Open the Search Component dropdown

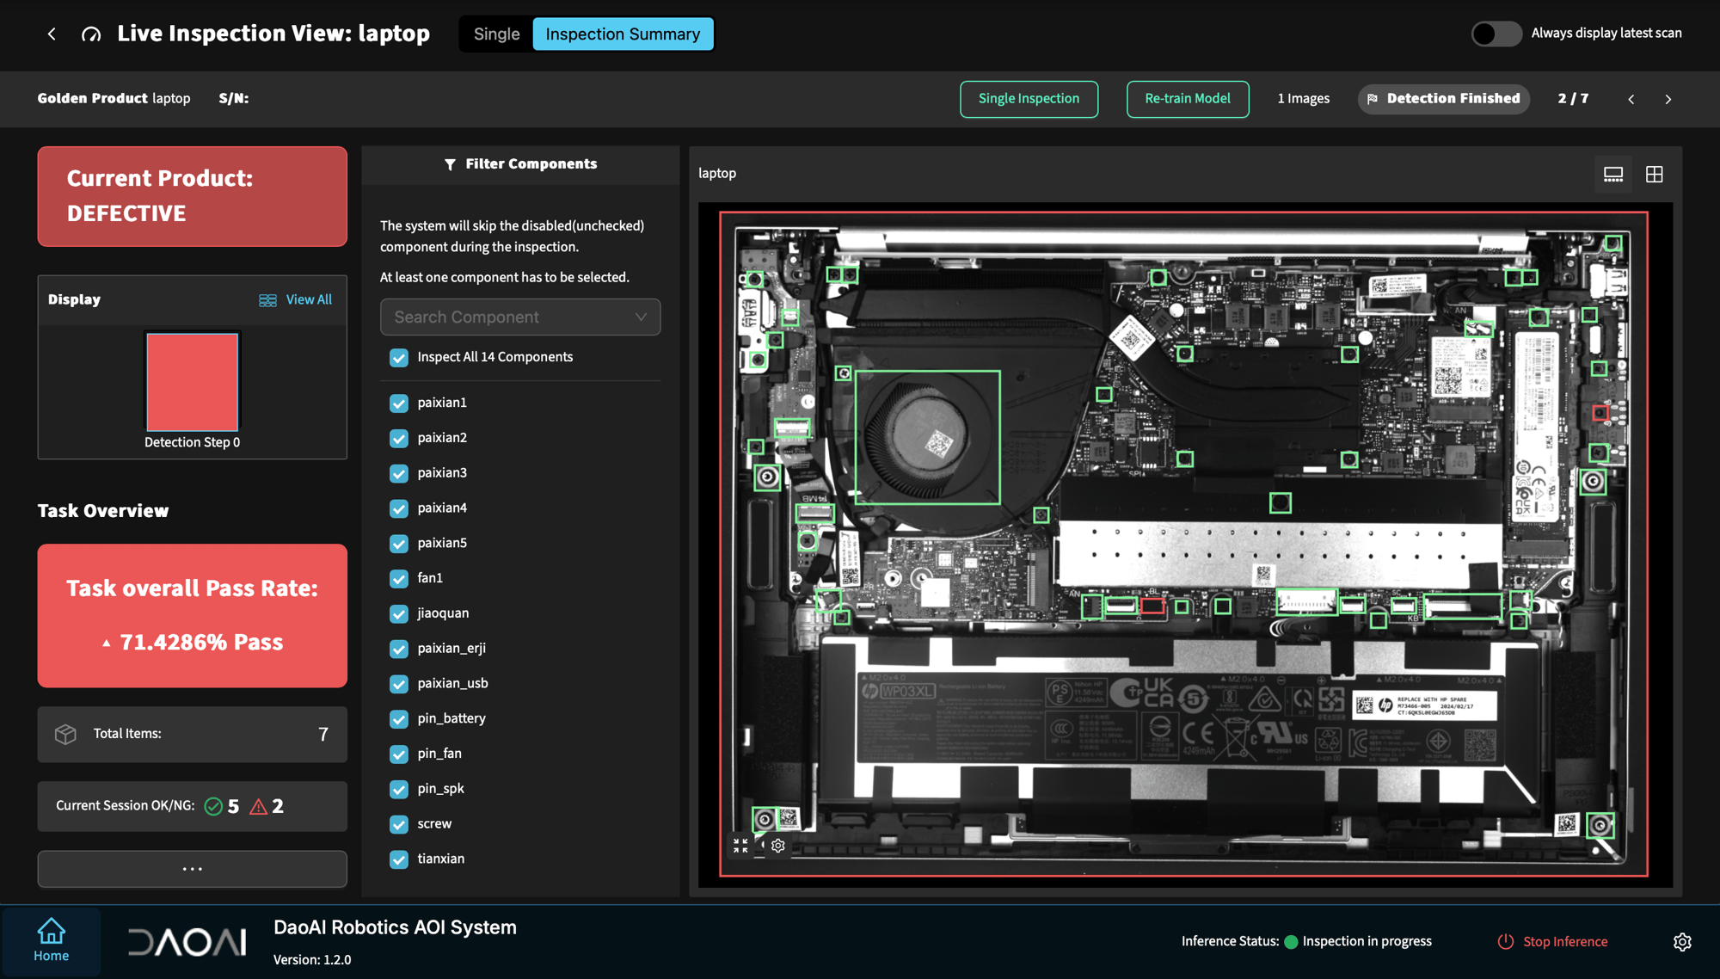519,317
